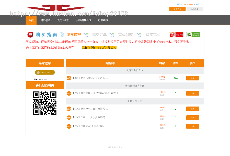Click the 操作 column header
Image resolution: width=230 pixels, height=156 pixels.
pos(192,63)
